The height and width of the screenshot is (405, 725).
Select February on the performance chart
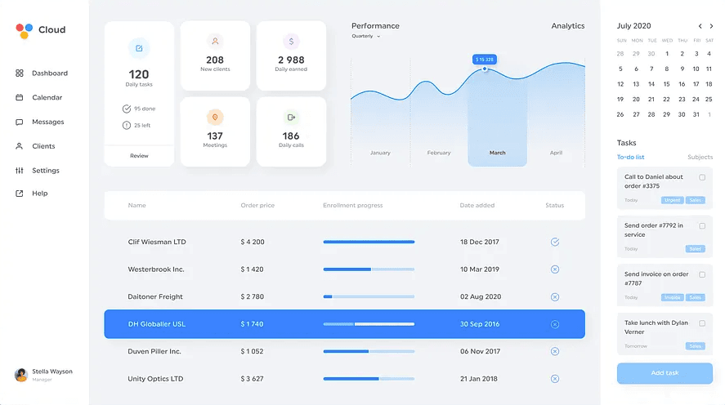pyautogui.click(x=439, y=153)
